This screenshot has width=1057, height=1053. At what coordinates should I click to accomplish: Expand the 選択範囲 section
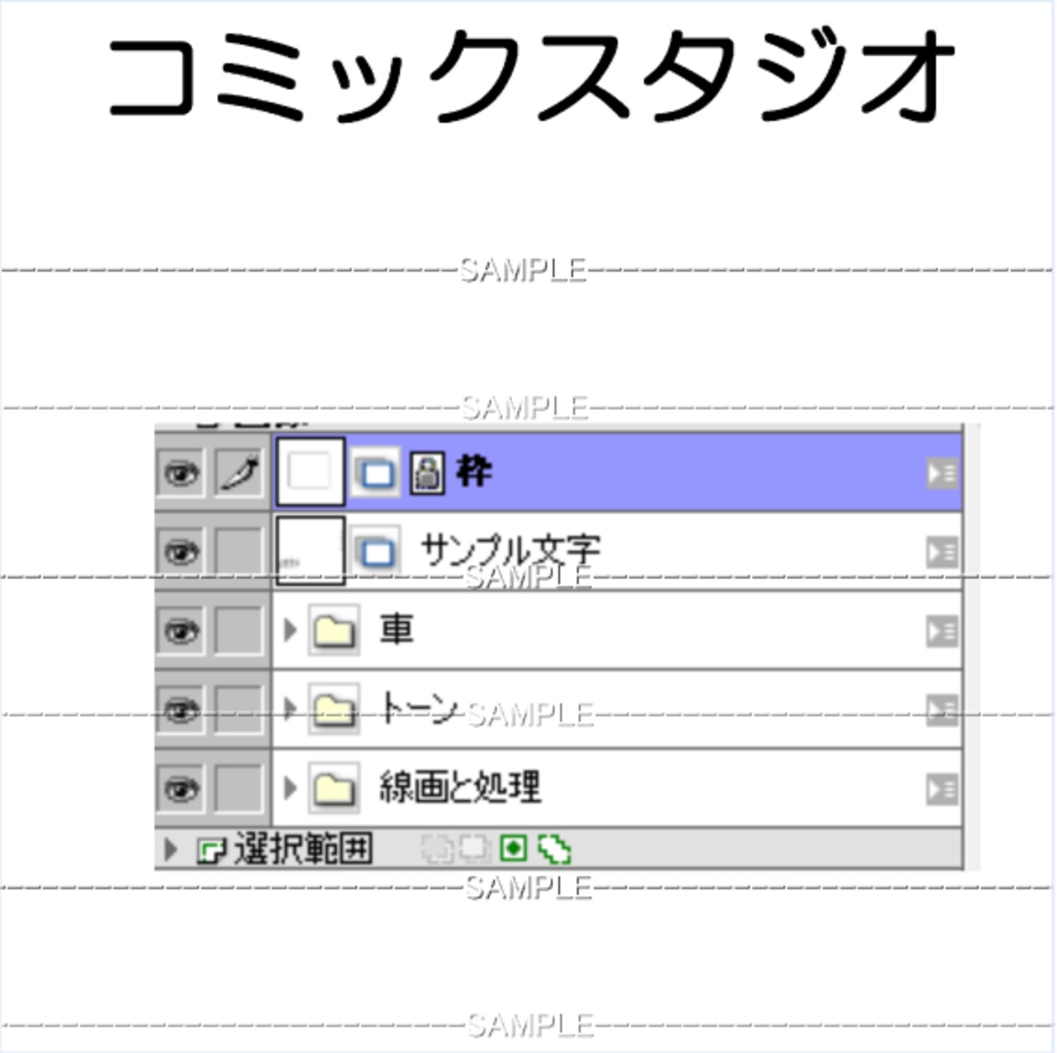[x=170, y=849]
